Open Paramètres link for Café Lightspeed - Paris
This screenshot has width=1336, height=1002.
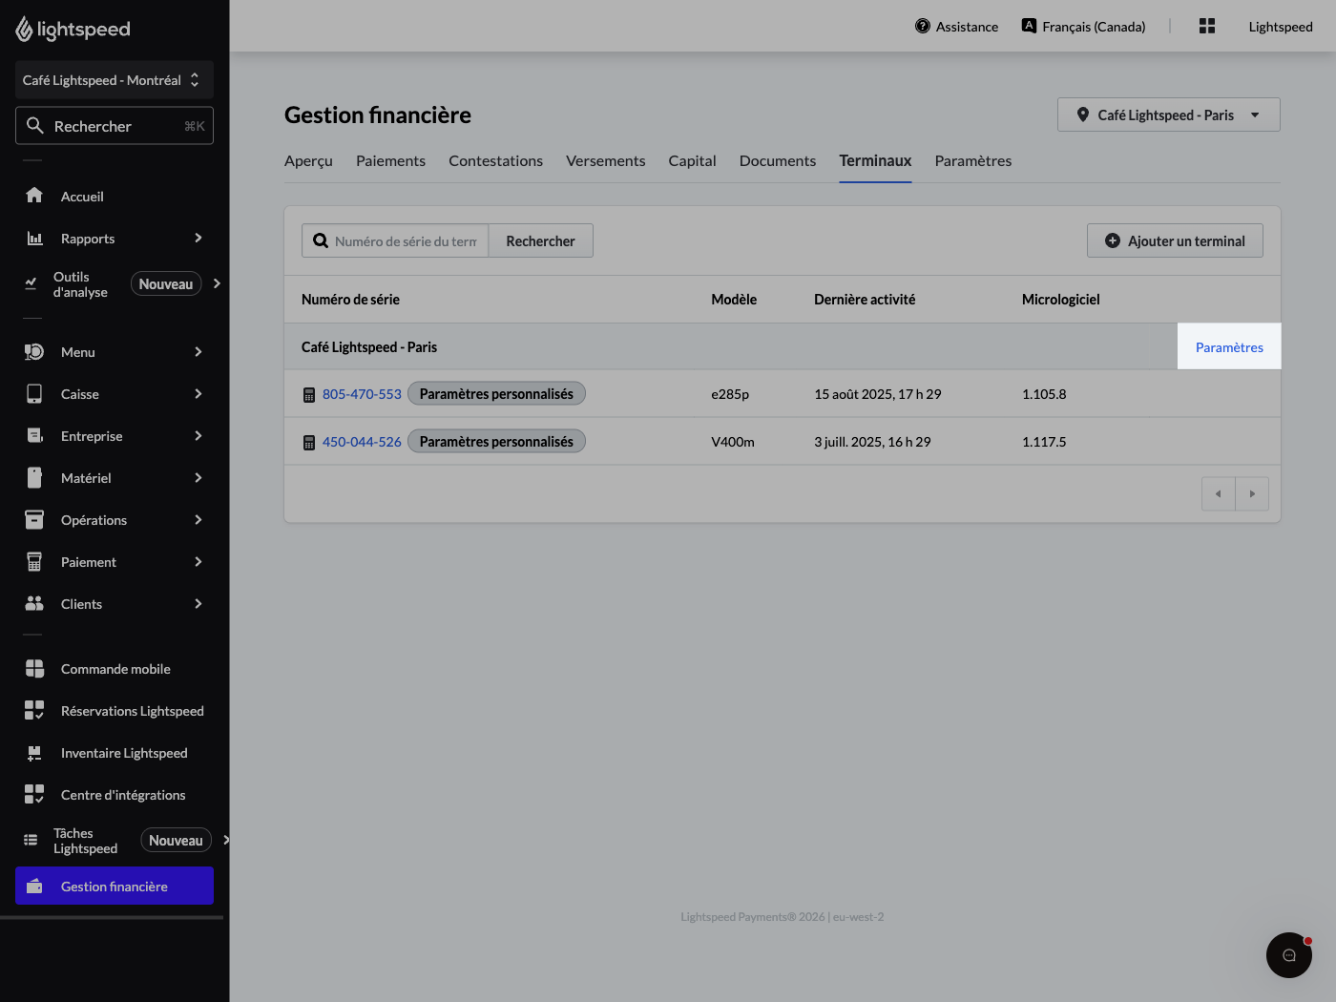click(x=1229, y=347)
